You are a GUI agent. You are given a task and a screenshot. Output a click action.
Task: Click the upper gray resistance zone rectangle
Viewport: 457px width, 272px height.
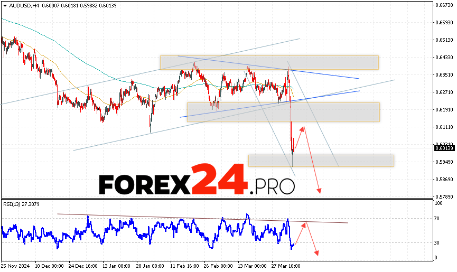(x=269, y=62)
